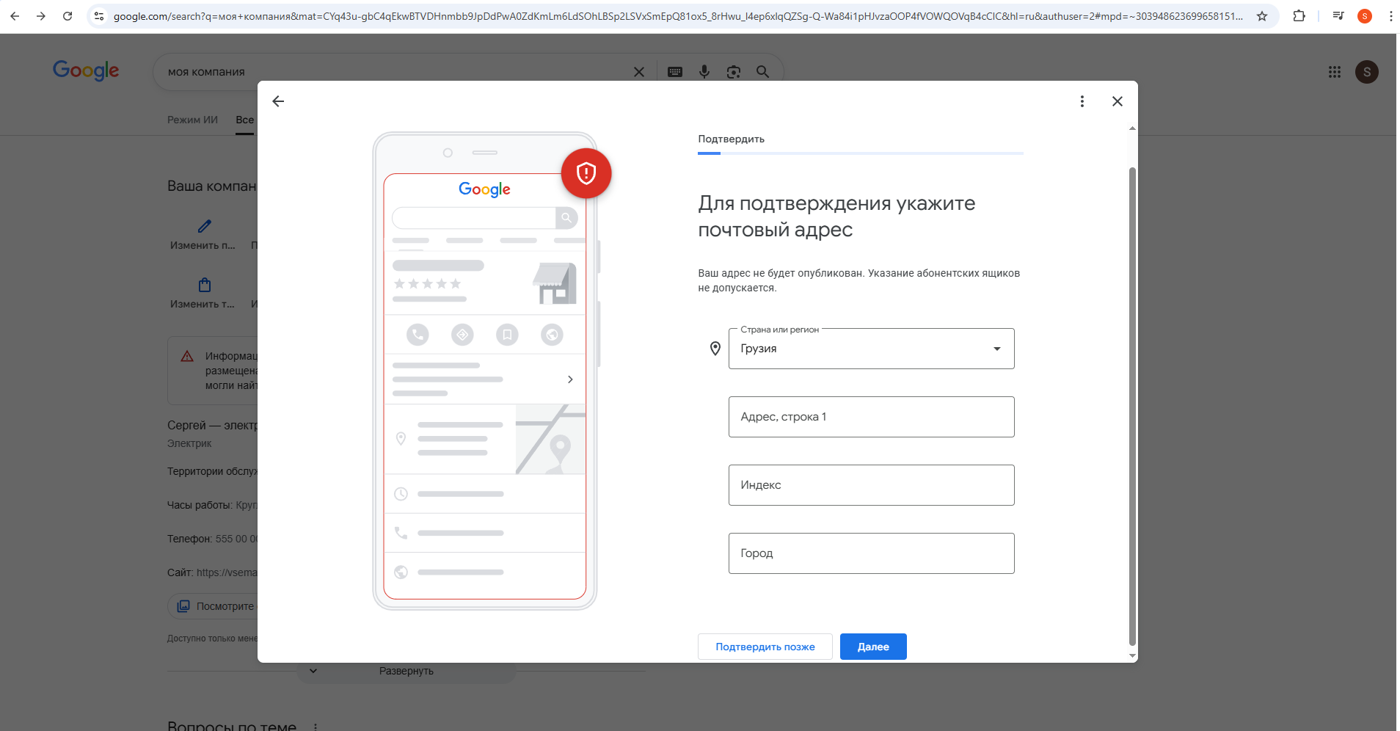Click the browser back button
This screenshot has width=1400, height=731.
(x=15, y=16)
